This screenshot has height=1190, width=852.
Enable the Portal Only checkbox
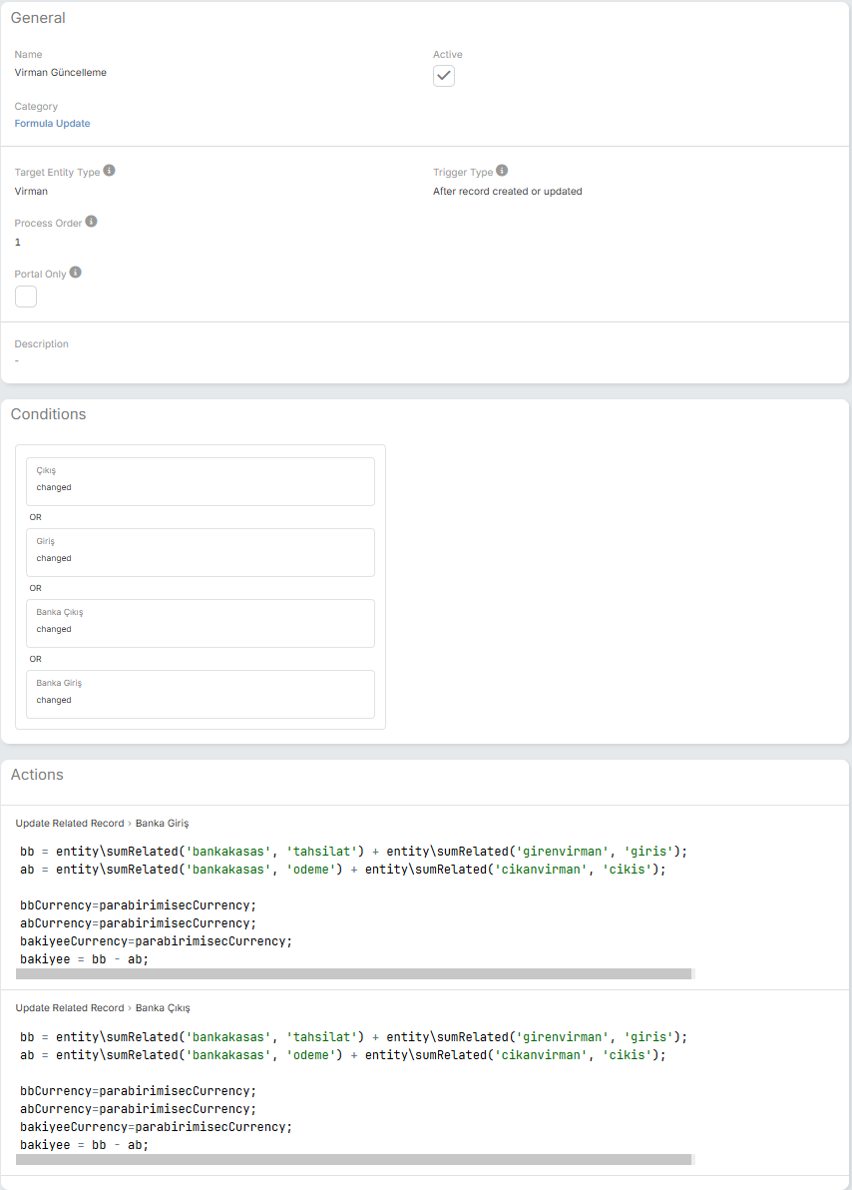point(26,297)
